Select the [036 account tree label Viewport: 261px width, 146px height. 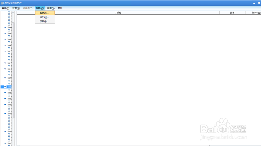coord(10,114)
